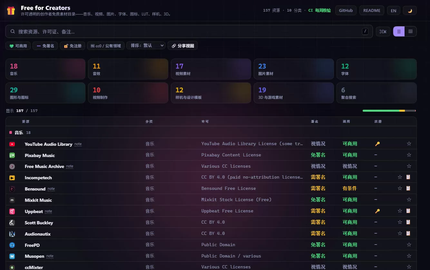
Task: Click the Pixabay Music site icon
Action: [12, 155]
